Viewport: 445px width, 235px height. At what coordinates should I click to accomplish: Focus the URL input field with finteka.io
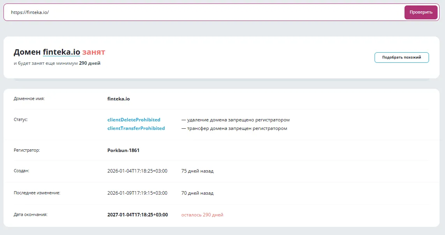tap(204, 12)
